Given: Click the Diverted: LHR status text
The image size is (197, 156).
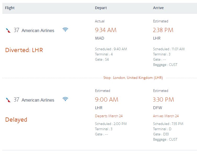Looking at the screenshot, I should tap(24, 50).
